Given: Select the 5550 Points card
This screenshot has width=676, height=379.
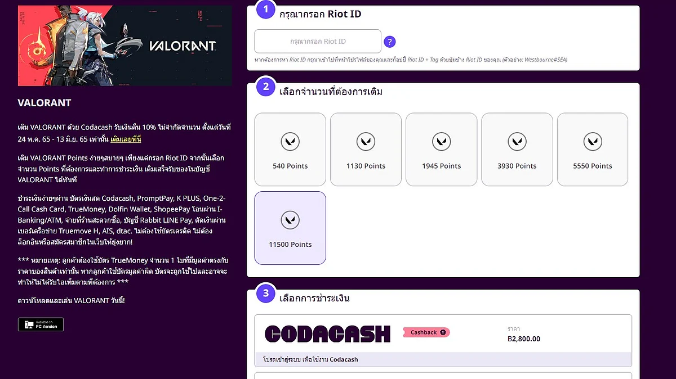Looking at the screenshot, I should (x=593, y=150).
